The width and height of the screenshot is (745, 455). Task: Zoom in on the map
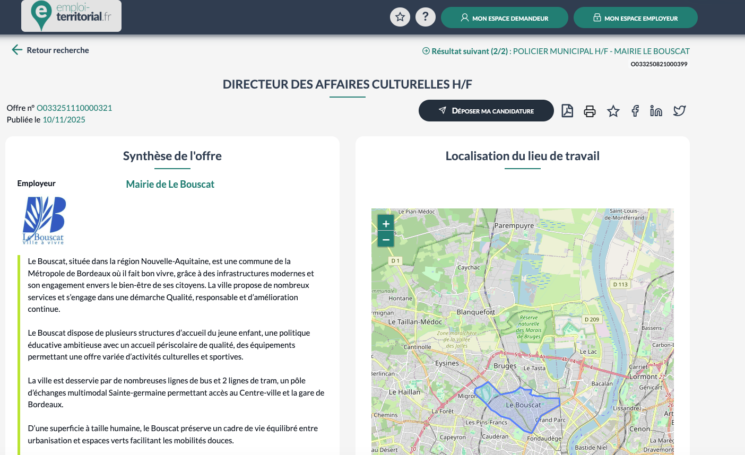tap(386, 223)
